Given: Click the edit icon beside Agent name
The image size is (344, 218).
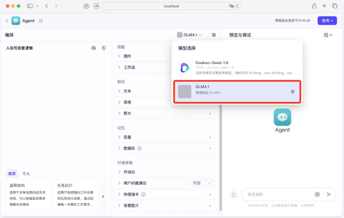Looking at the screenshot, I should tap(41, 21).
